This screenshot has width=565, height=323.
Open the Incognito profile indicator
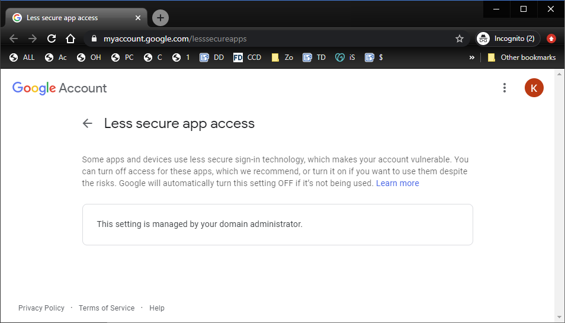pos(508,39)
